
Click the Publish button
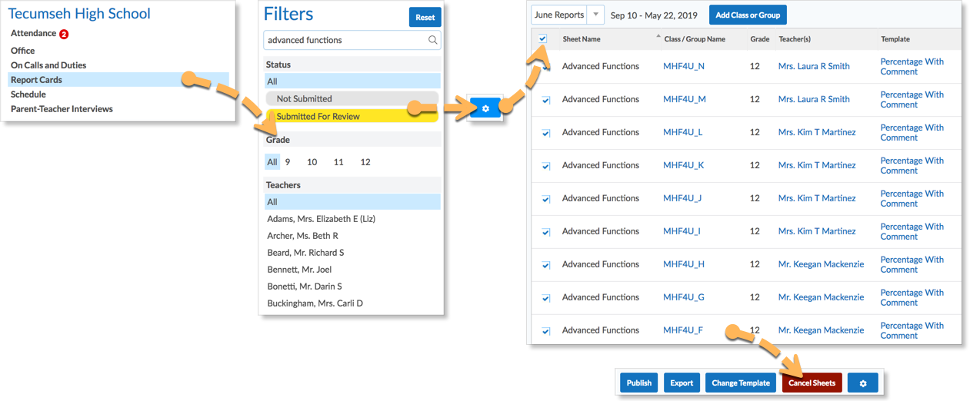tap(639, 383)
